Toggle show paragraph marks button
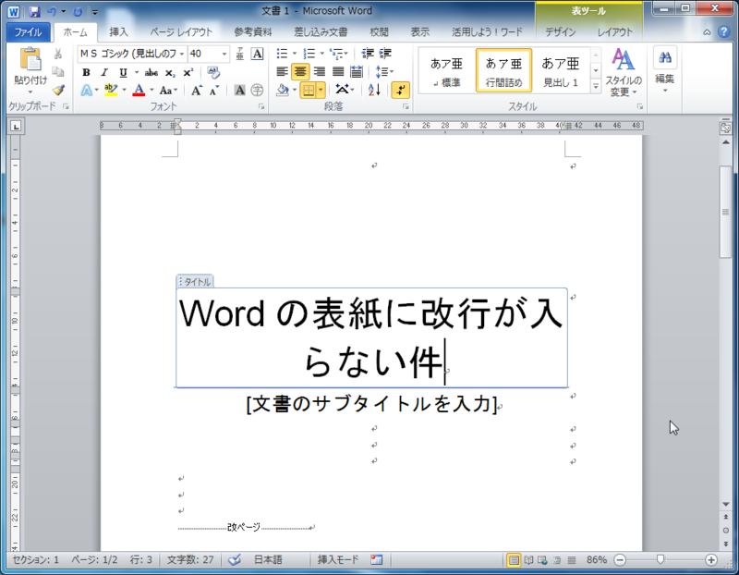The width and height of the screenshot is (739, 575). click(x=400, y=90)
